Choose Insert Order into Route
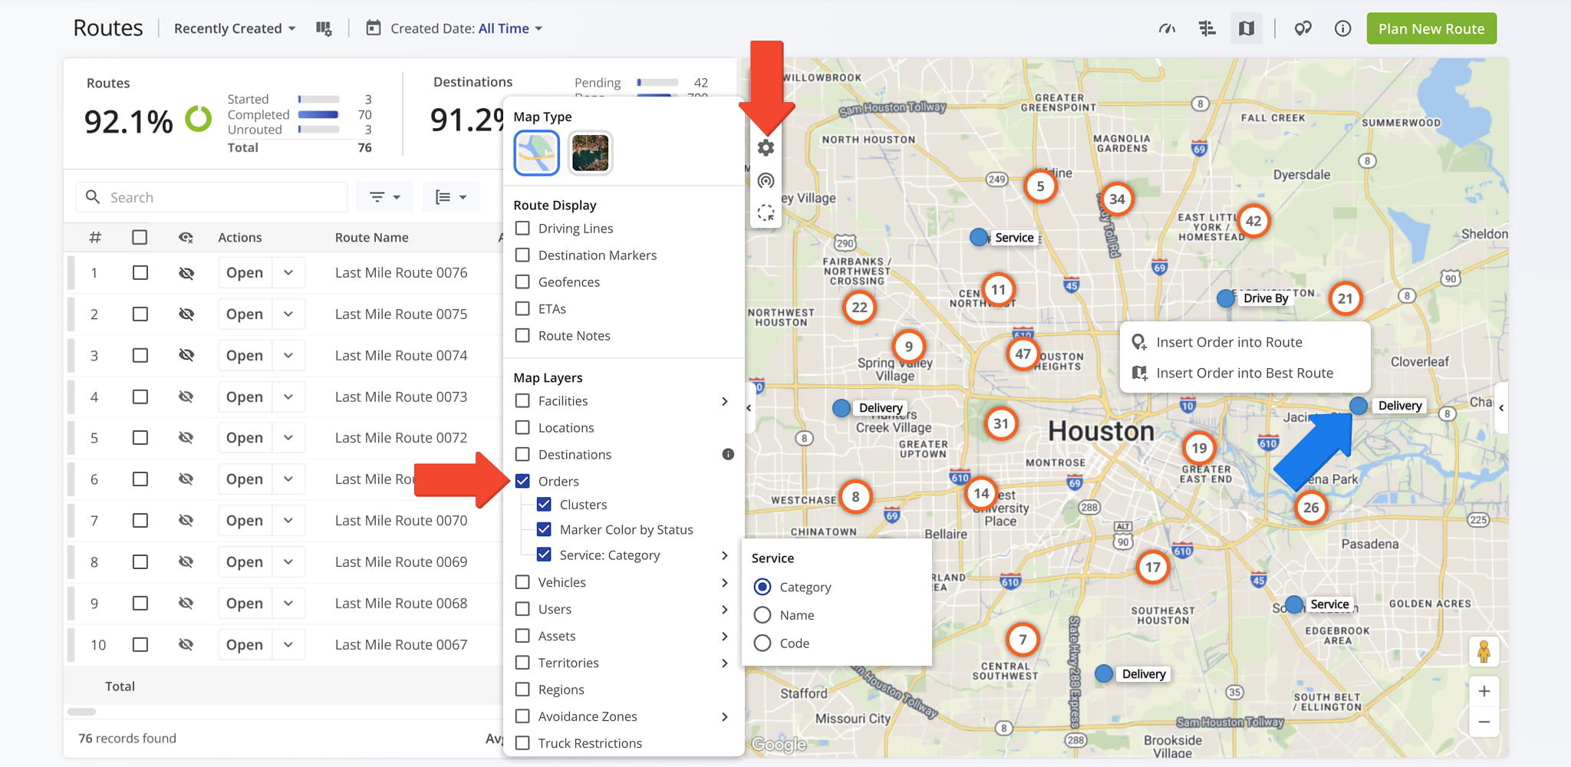Screen dimensions: 1571x767 tap(1230, 342)
